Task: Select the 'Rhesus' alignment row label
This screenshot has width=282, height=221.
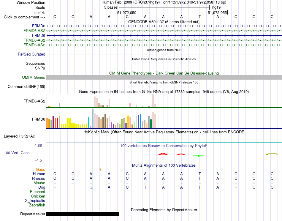Action: [x=39, y=178]
